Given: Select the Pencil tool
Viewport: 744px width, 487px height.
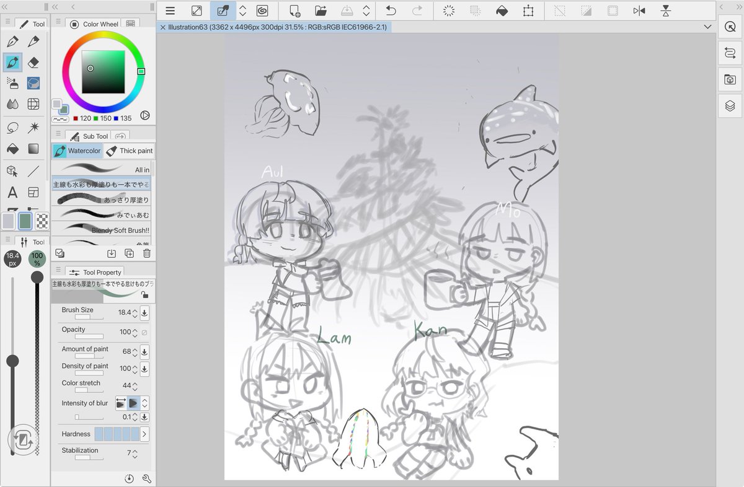Looking at the screenshot, I should 33,42.
